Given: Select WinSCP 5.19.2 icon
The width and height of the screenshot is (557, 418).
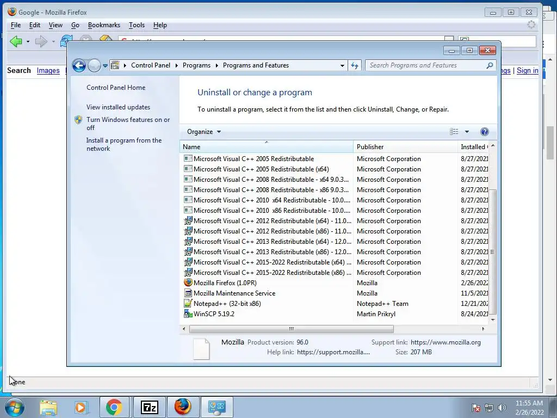Looking at the screenshot, I should (188, 313).
